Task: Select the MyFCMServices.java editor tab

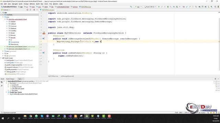Action: click(x=48, y=10)
